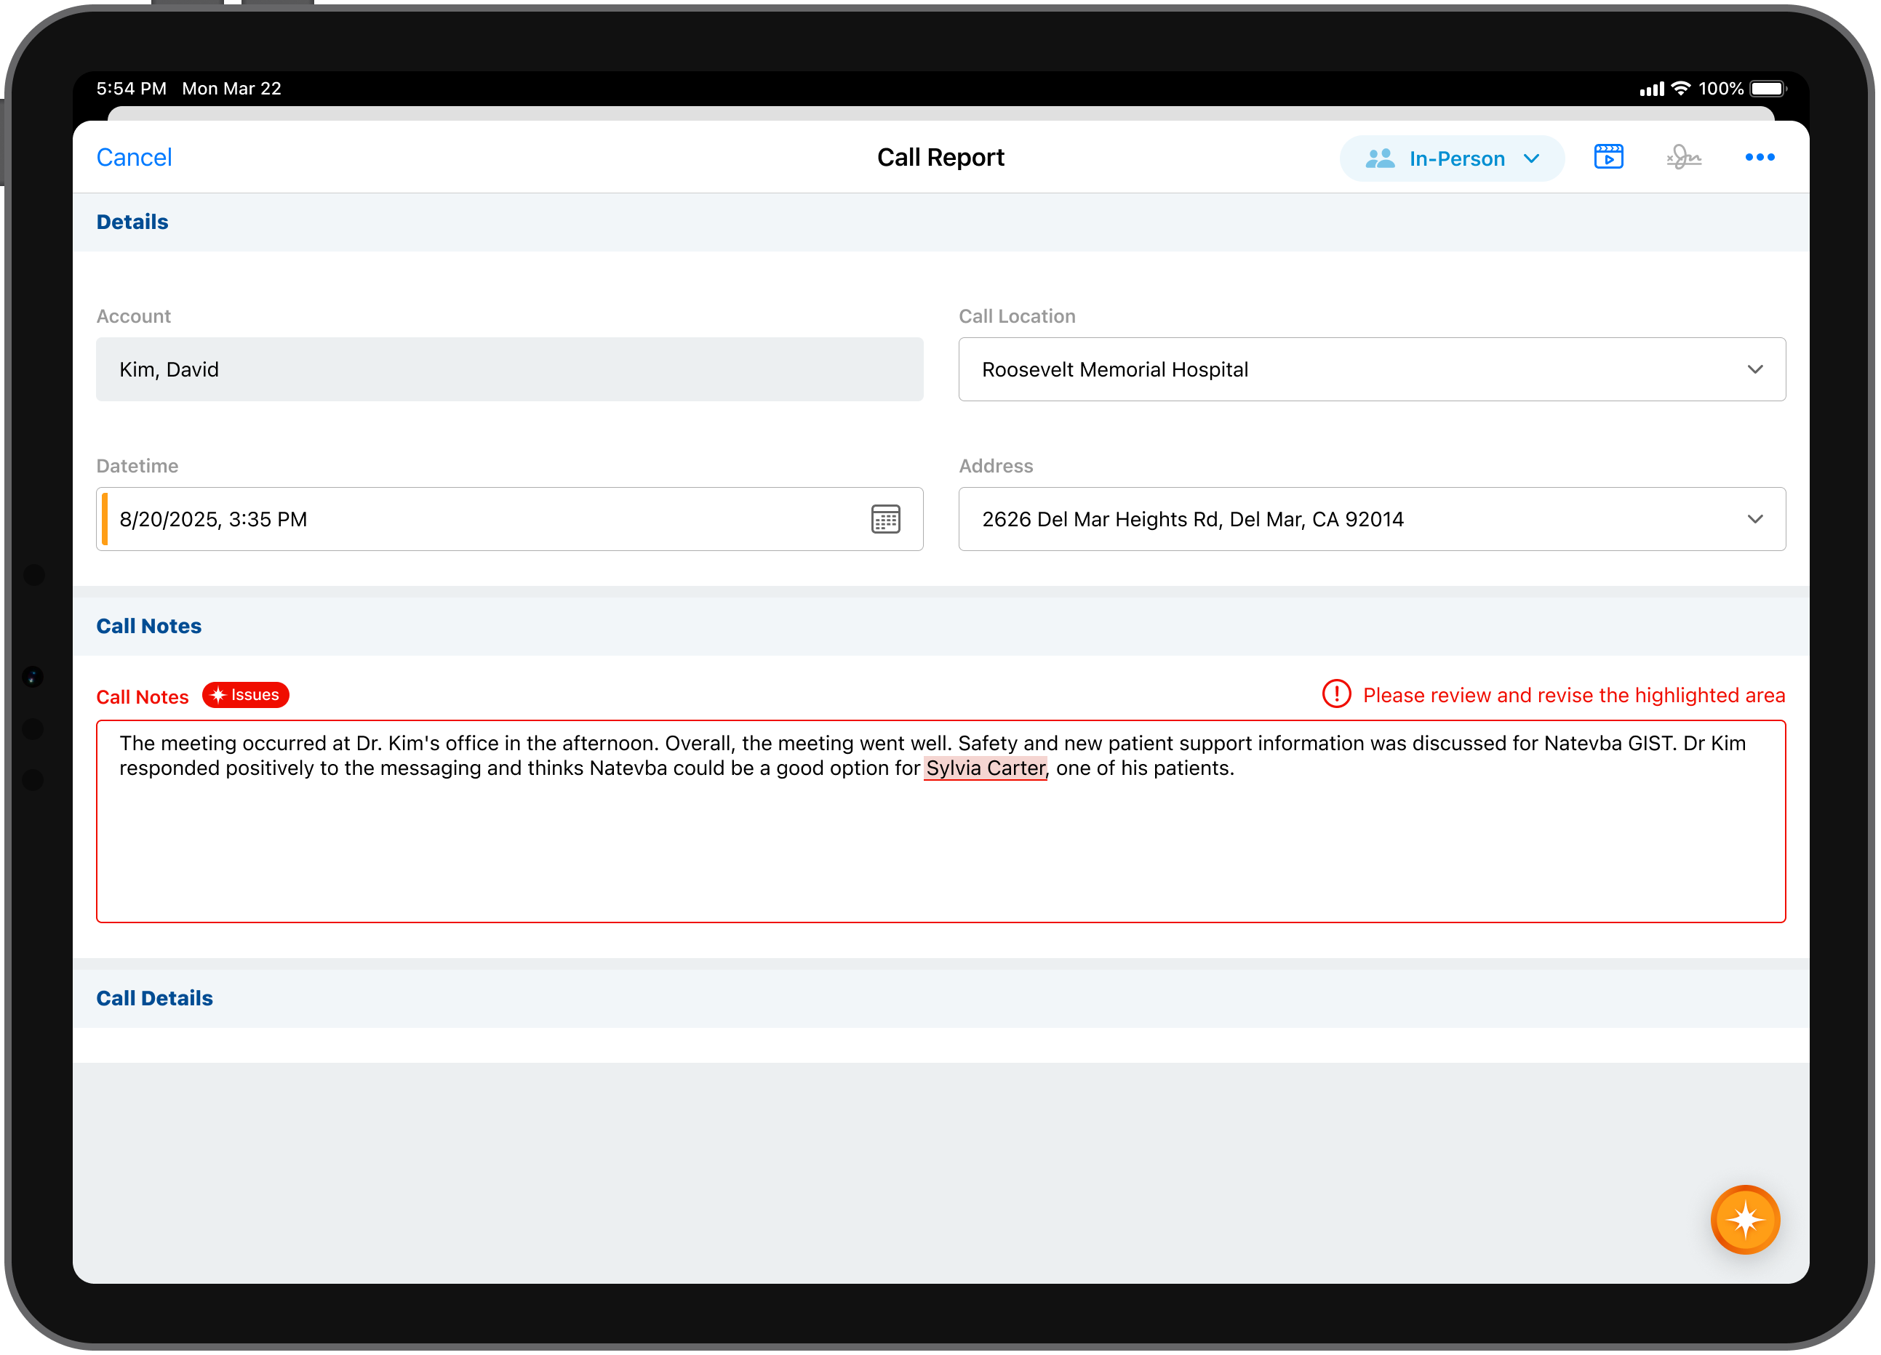Screen dimensions: 1881x1355
Task: Tap the Details section header
Action: (132, 222)
